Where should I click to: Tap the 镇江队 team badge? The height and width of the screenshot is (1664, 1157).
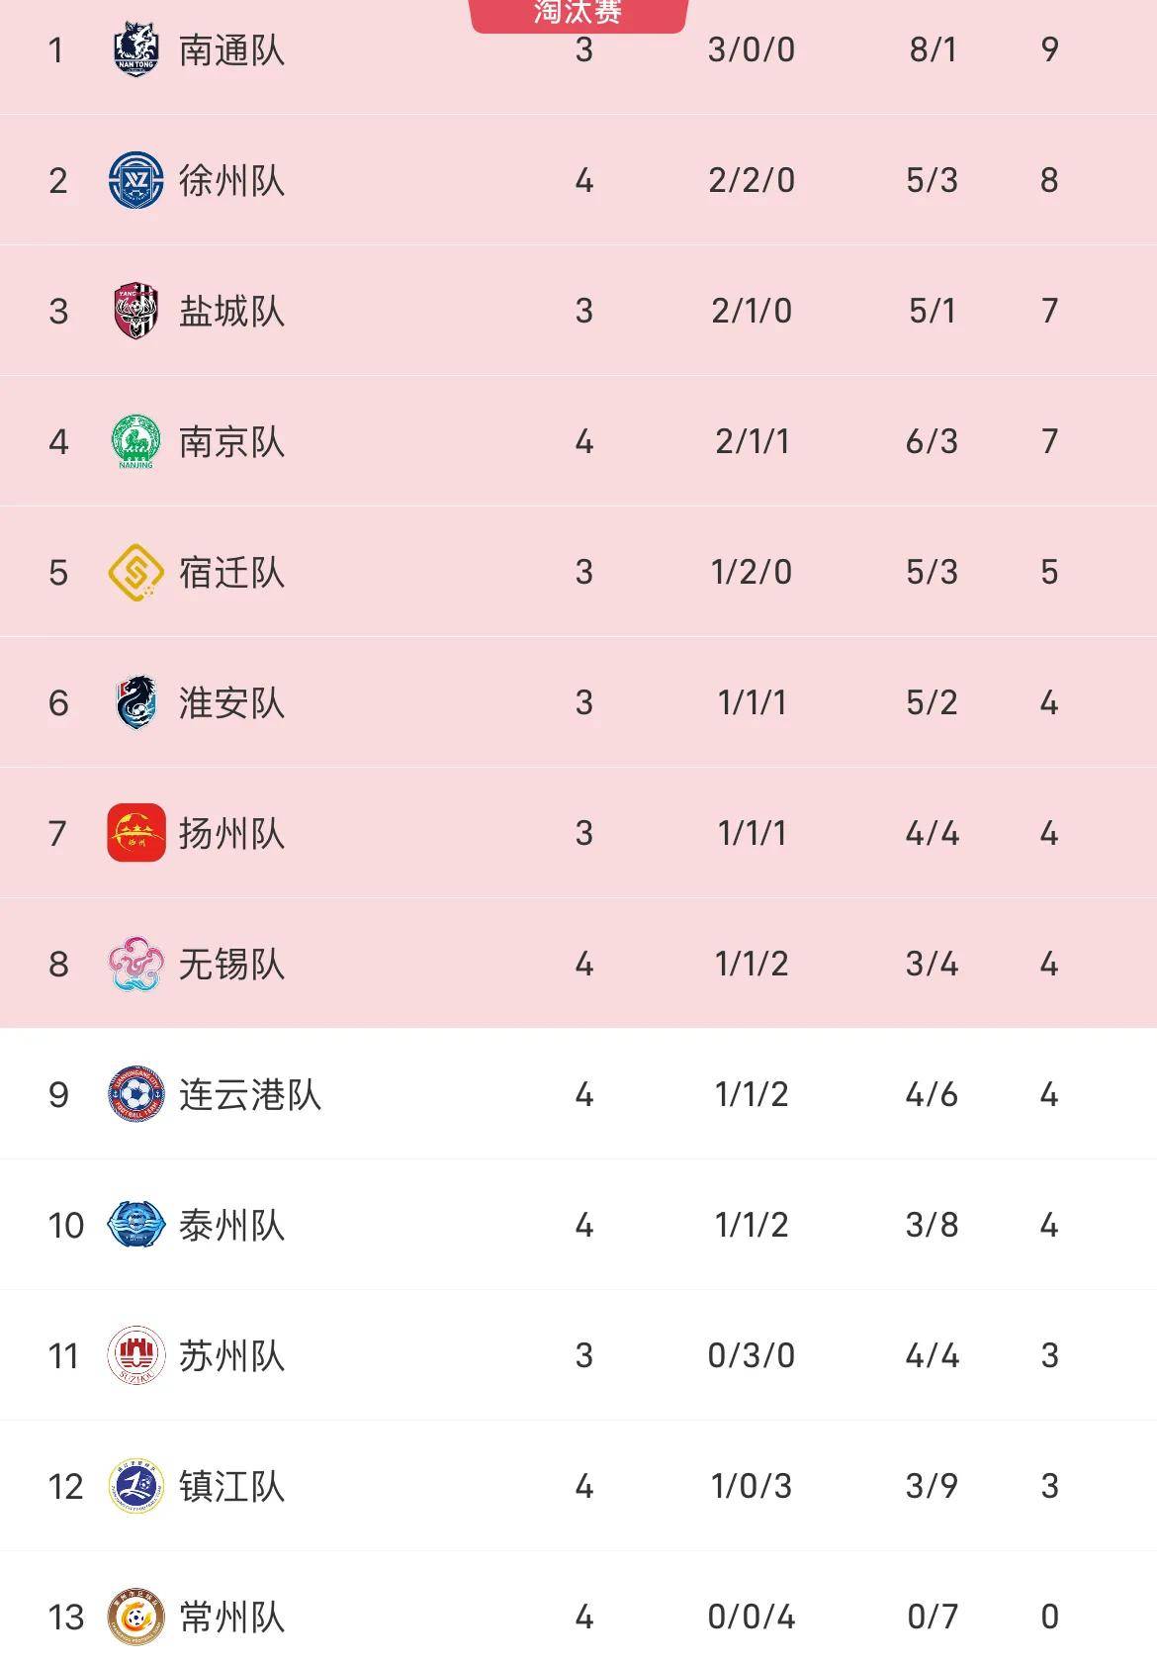click(x=135, y=1486)
